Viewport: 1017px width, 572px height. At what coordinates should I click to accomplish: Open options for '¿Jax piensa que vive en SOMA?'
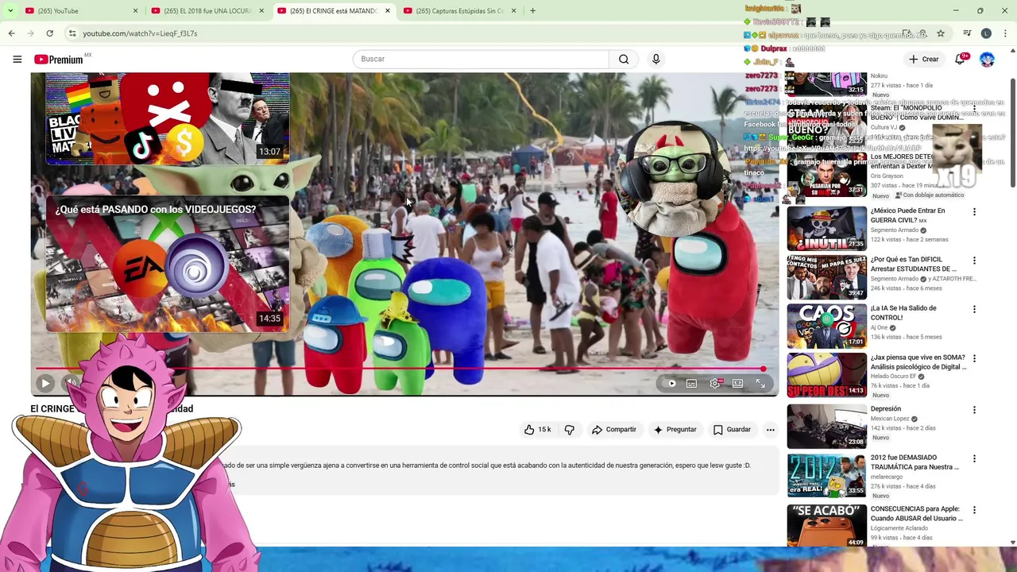tap(974, 359)
